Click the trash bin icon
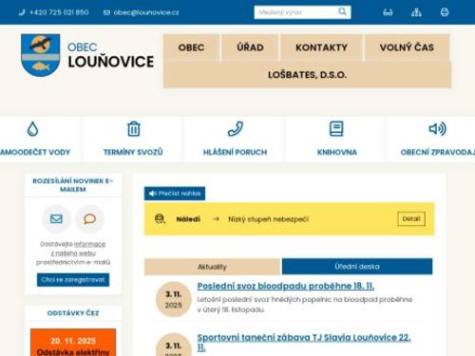Image resolution: width=475 pixels, height=356 pixels. pos(134,129)
